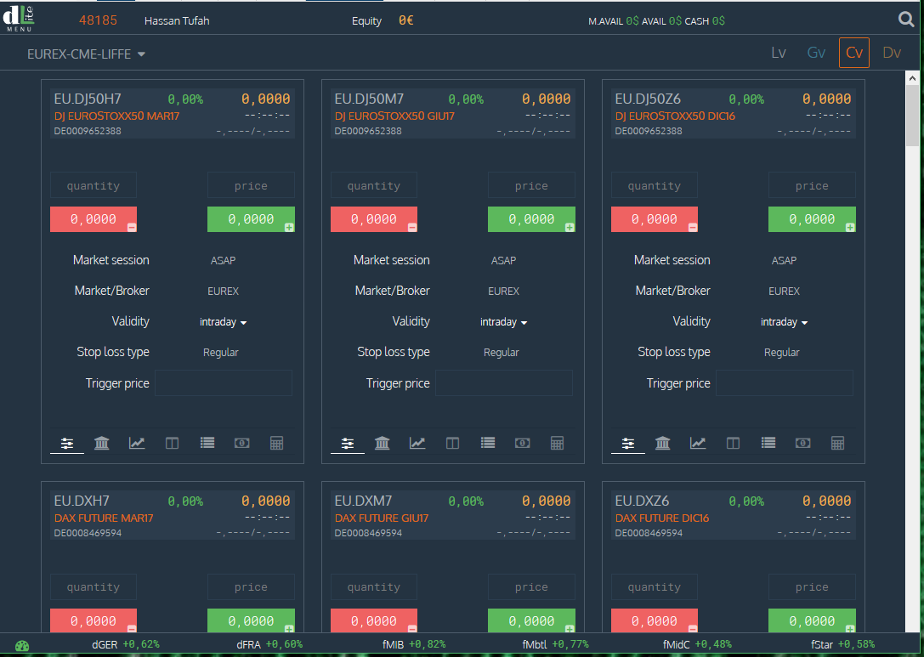Click Regular stop loss type for EU.DJ50H7
This screenshot has width=924, height=657.
point(221,353)
